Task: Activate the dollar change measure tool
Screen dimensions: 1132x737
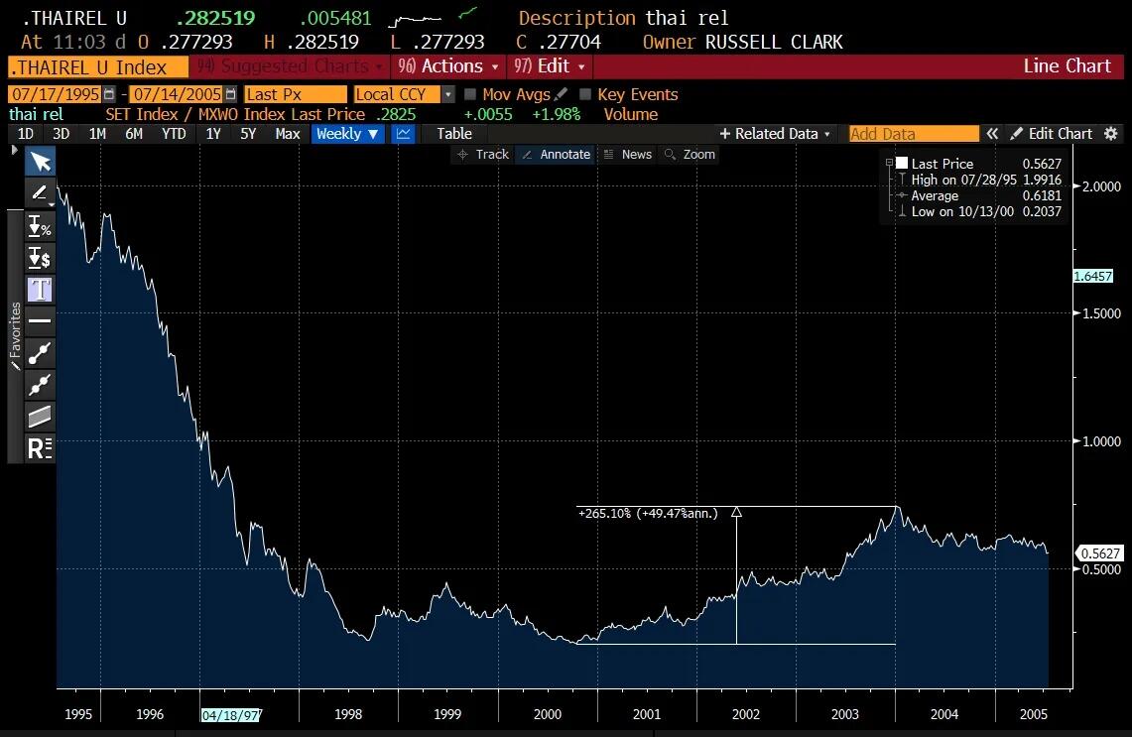Action: tap(40, 258)
